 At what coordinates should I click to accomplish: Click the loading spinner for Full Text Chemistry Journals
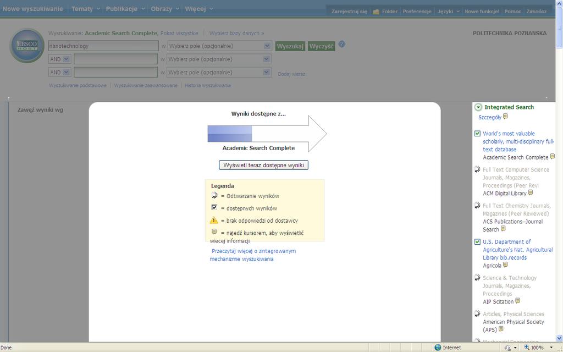coord(477,205)
